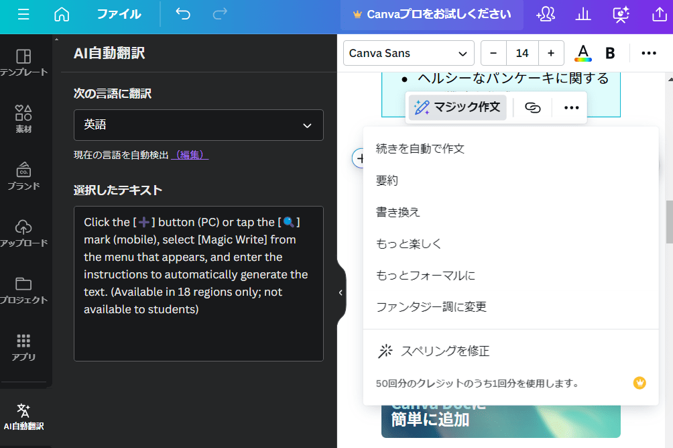This screenshot has width=673, height=448.
Task: Click the link icon in floating toolbar
Action: (533, 107)
